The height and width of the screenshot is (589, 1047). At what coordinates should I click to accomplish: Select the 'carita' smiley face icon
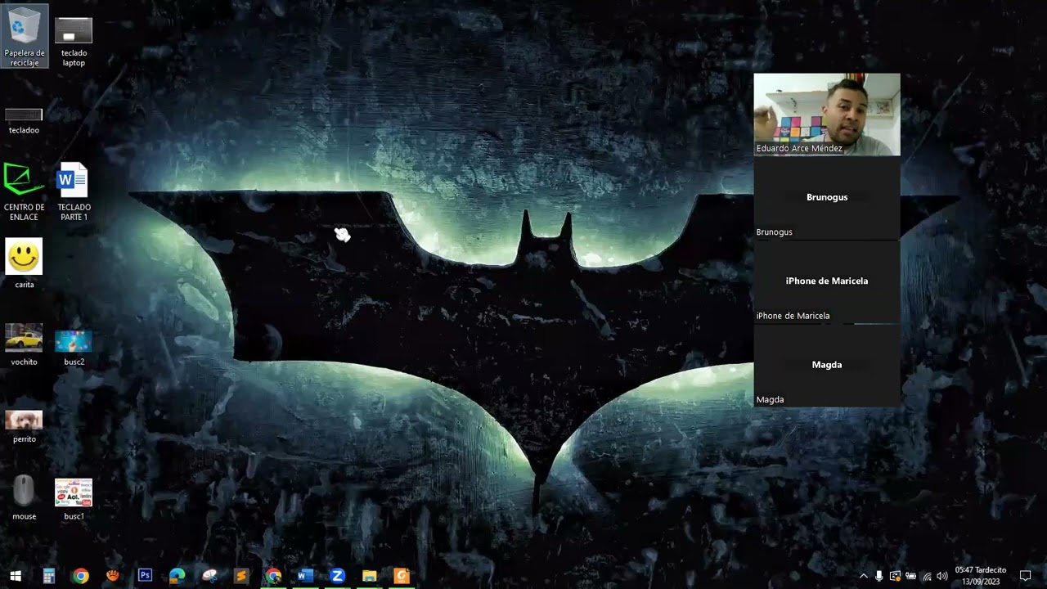[x=24, y=263]
